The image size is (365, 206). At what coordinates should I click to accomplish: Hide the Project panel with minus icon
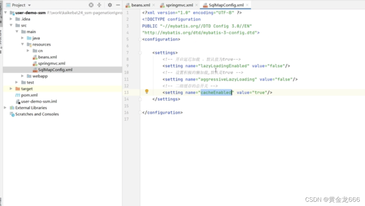pyautogui.click(x=118, y=5)
